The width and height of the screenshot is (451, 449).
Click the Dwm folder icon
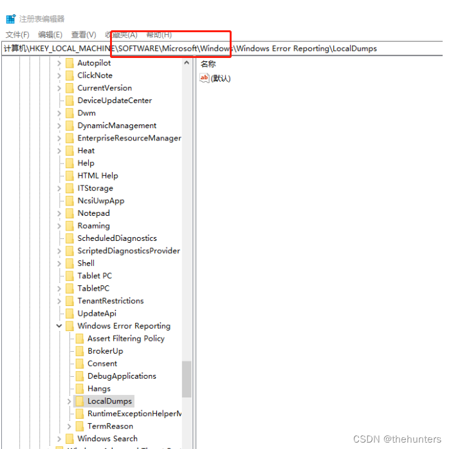click(x=69, y=113)
